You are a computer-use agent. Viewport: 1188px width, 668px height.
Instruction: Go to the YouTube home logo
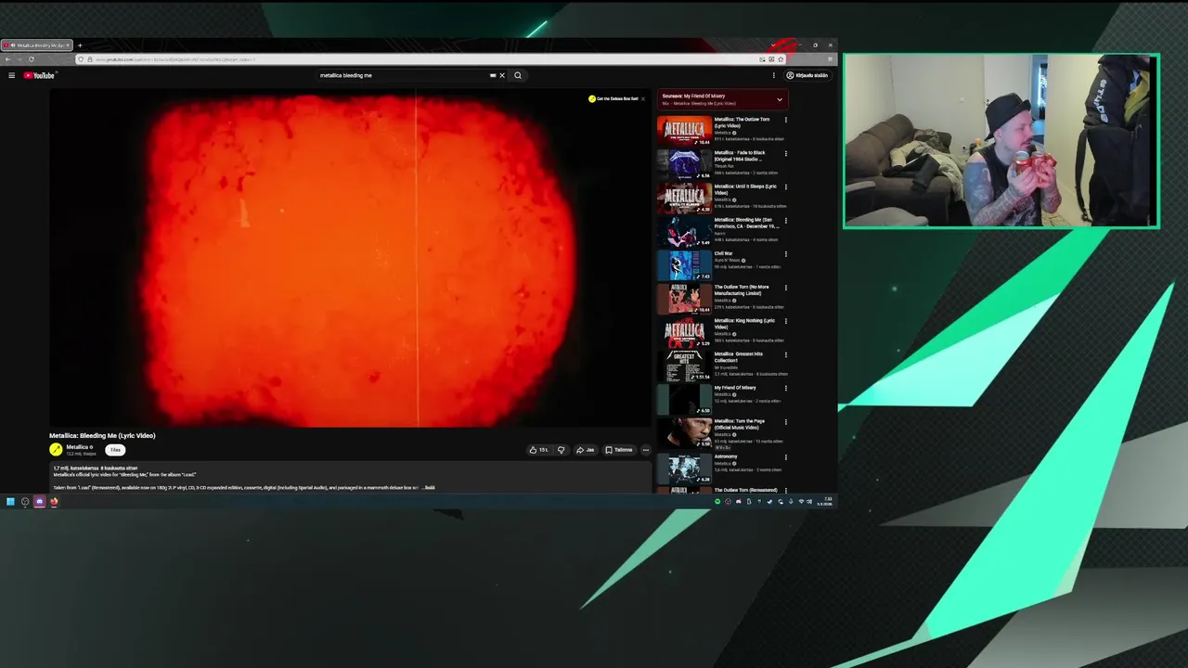click(39, 75)
